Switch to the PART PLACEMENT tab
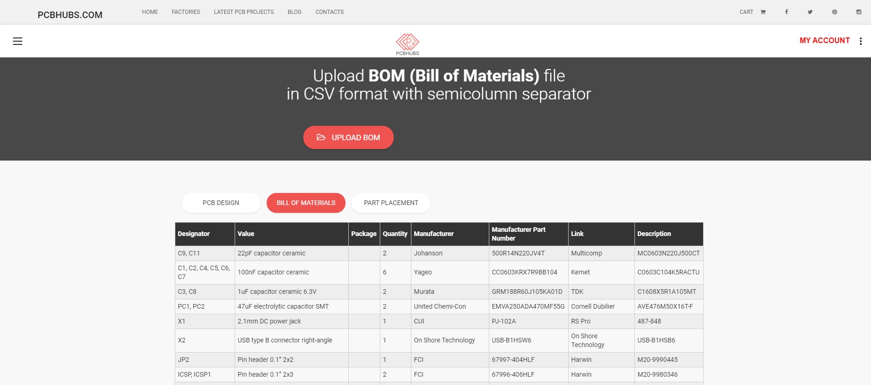 point(391,203)
